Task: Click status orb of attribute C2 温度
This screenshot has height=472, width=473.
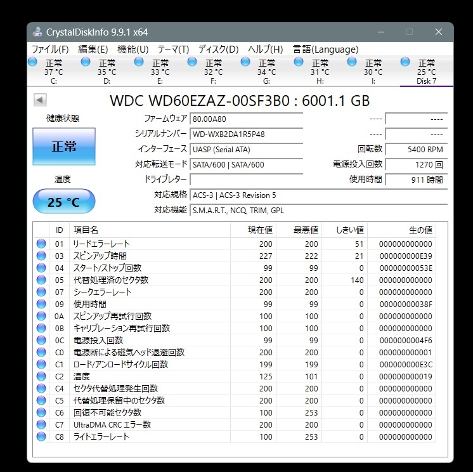Action: coord(41,376)
